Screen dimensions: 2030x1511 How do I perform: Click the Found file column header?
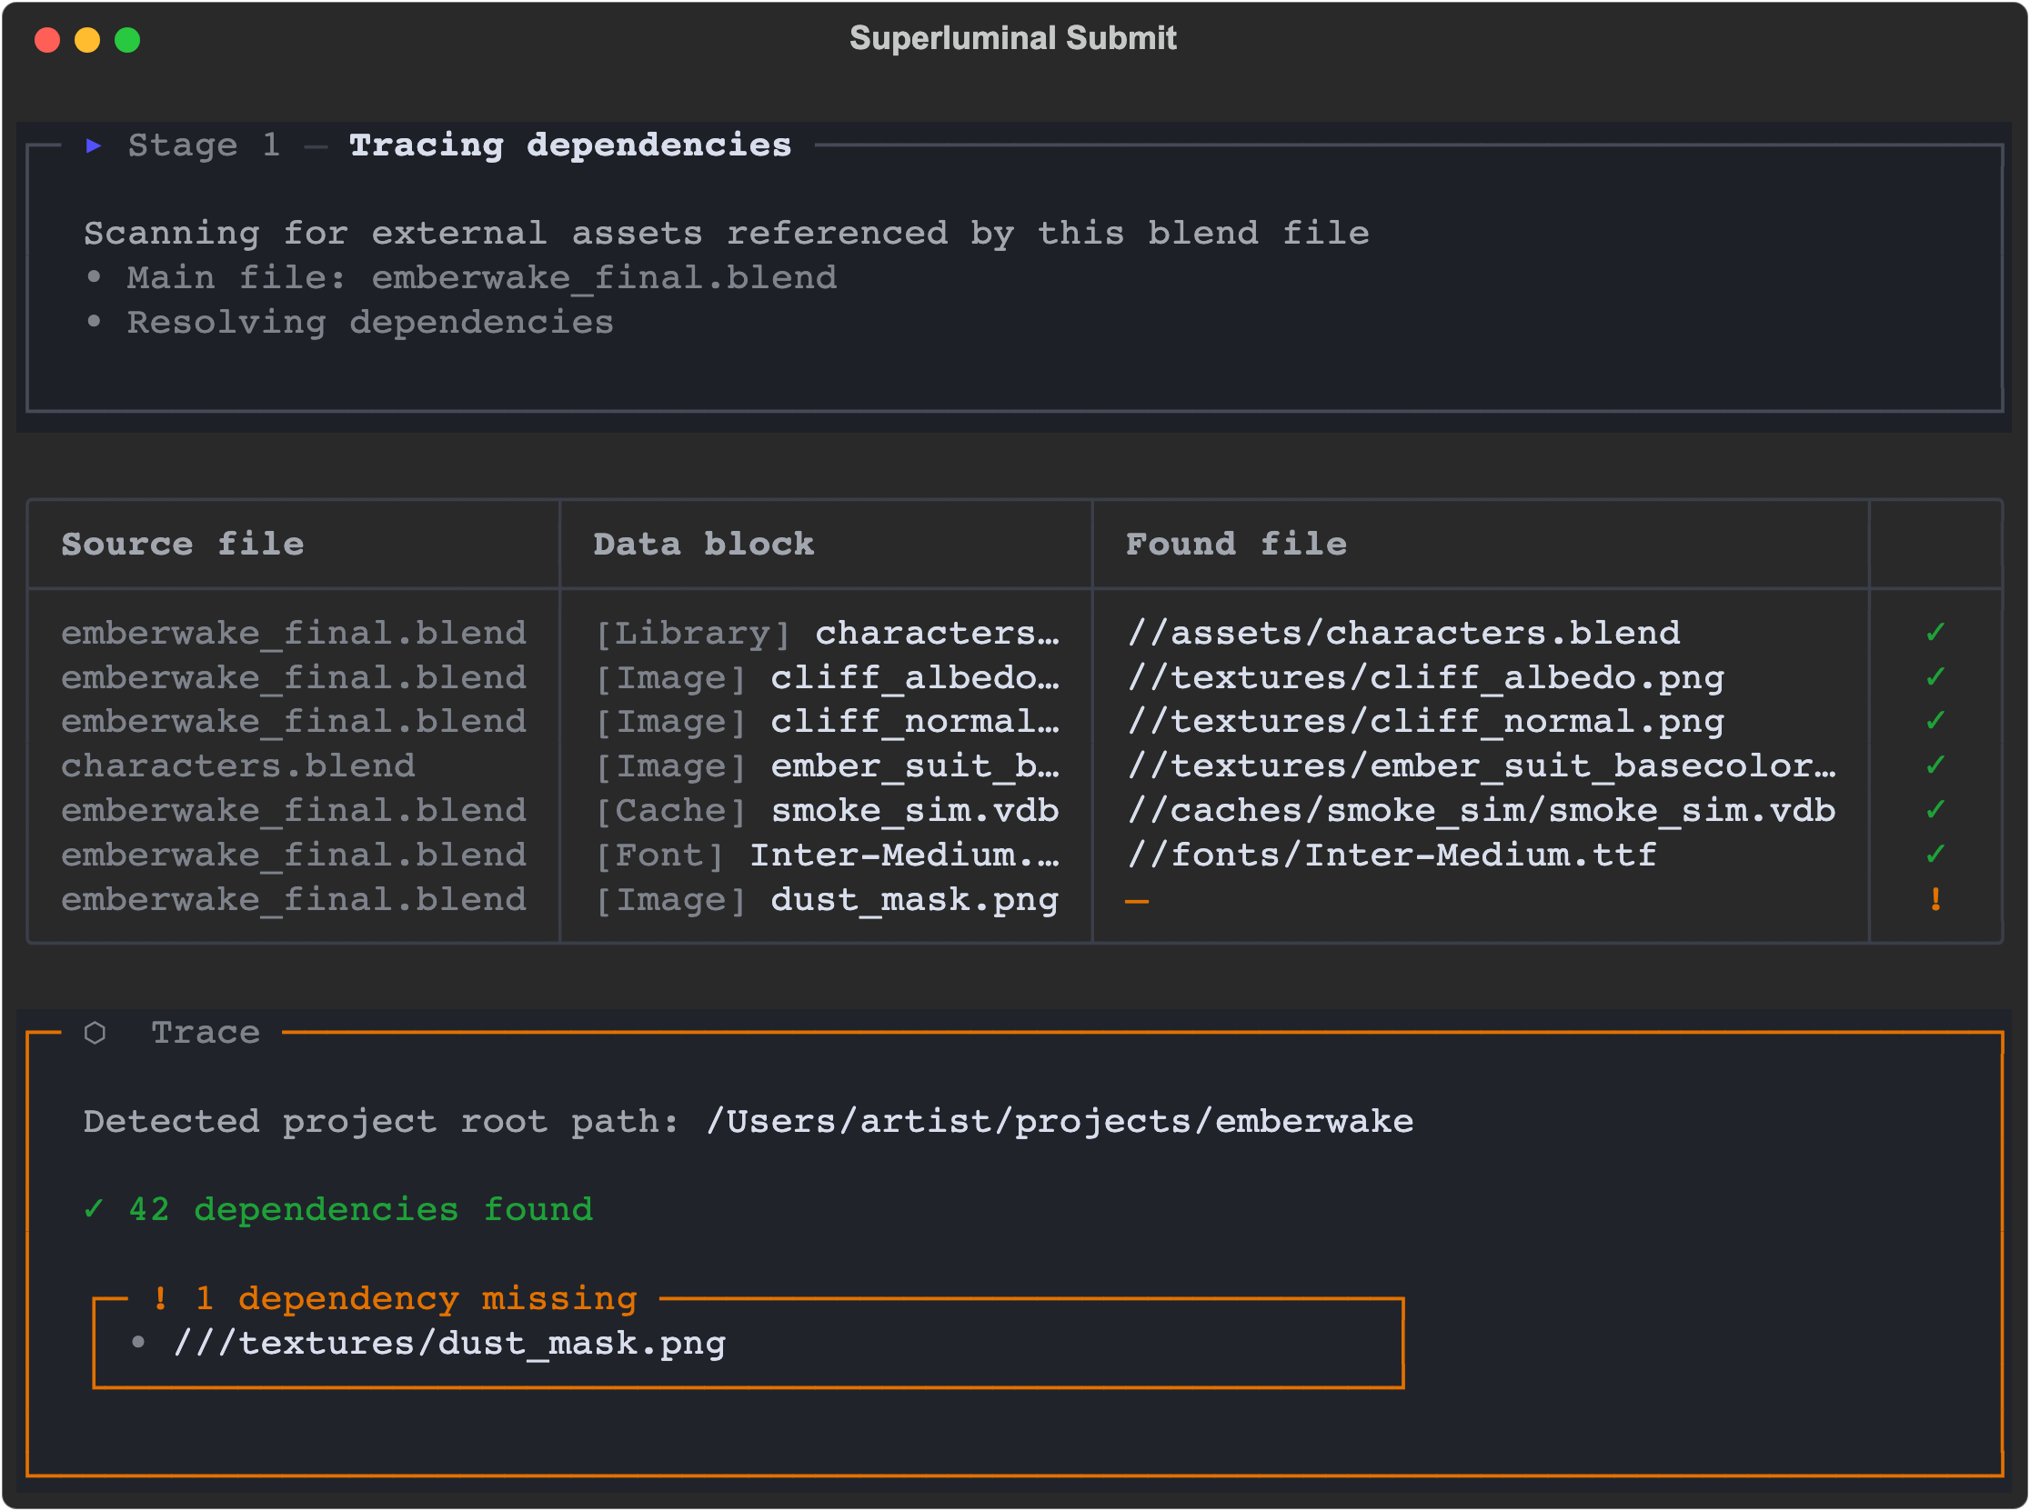(x=1236, y=545)
